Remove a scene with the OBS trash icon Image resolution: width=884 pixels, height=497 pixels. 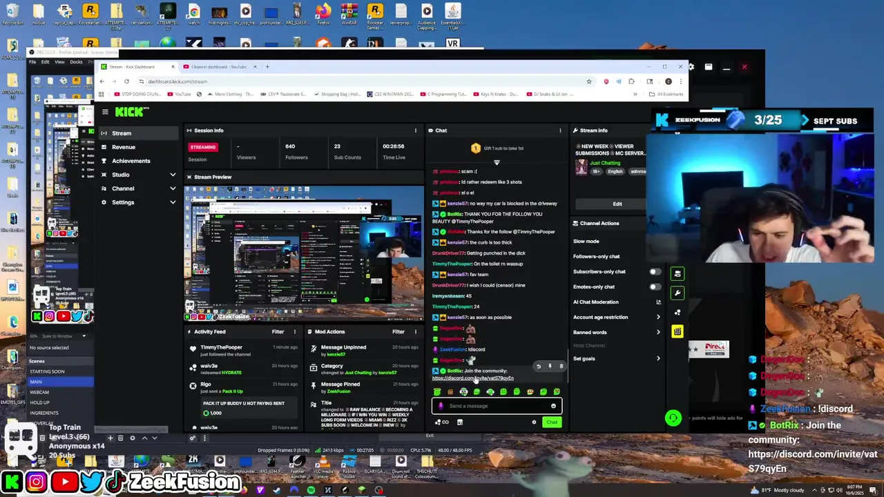121,438
